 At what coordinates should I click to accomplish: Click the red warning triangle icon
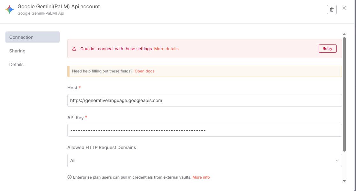point(74,49)
